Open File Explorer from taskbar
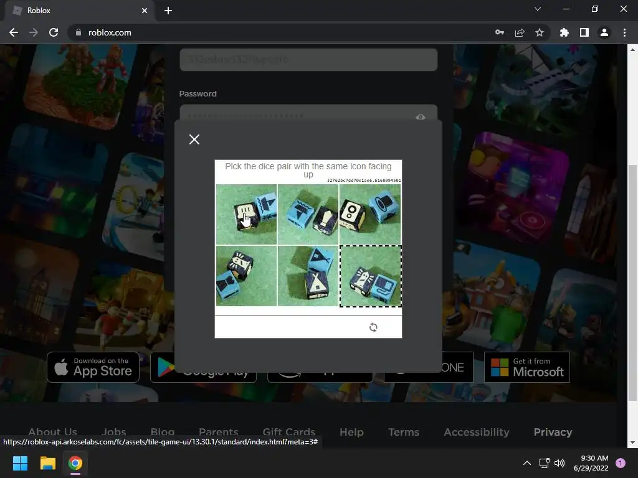The height and width of the screenshot is (478, 638). pyautogui.click(x=47, y=463)
